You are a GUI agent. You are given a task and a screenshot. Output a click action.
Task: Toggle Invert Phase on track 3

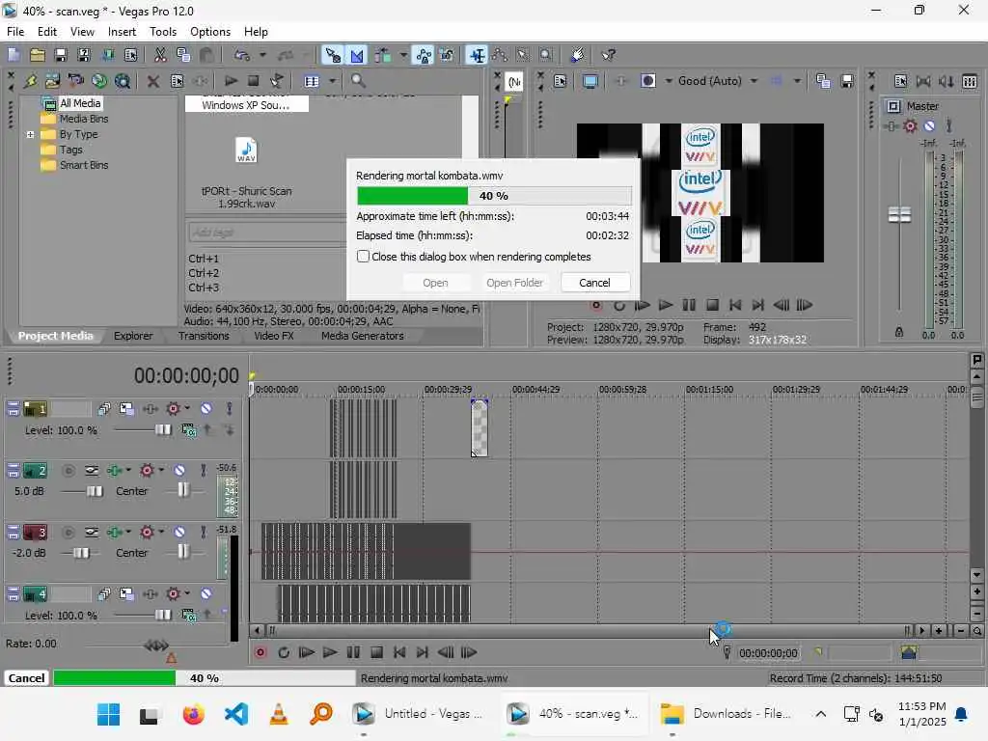click(92, 533)
